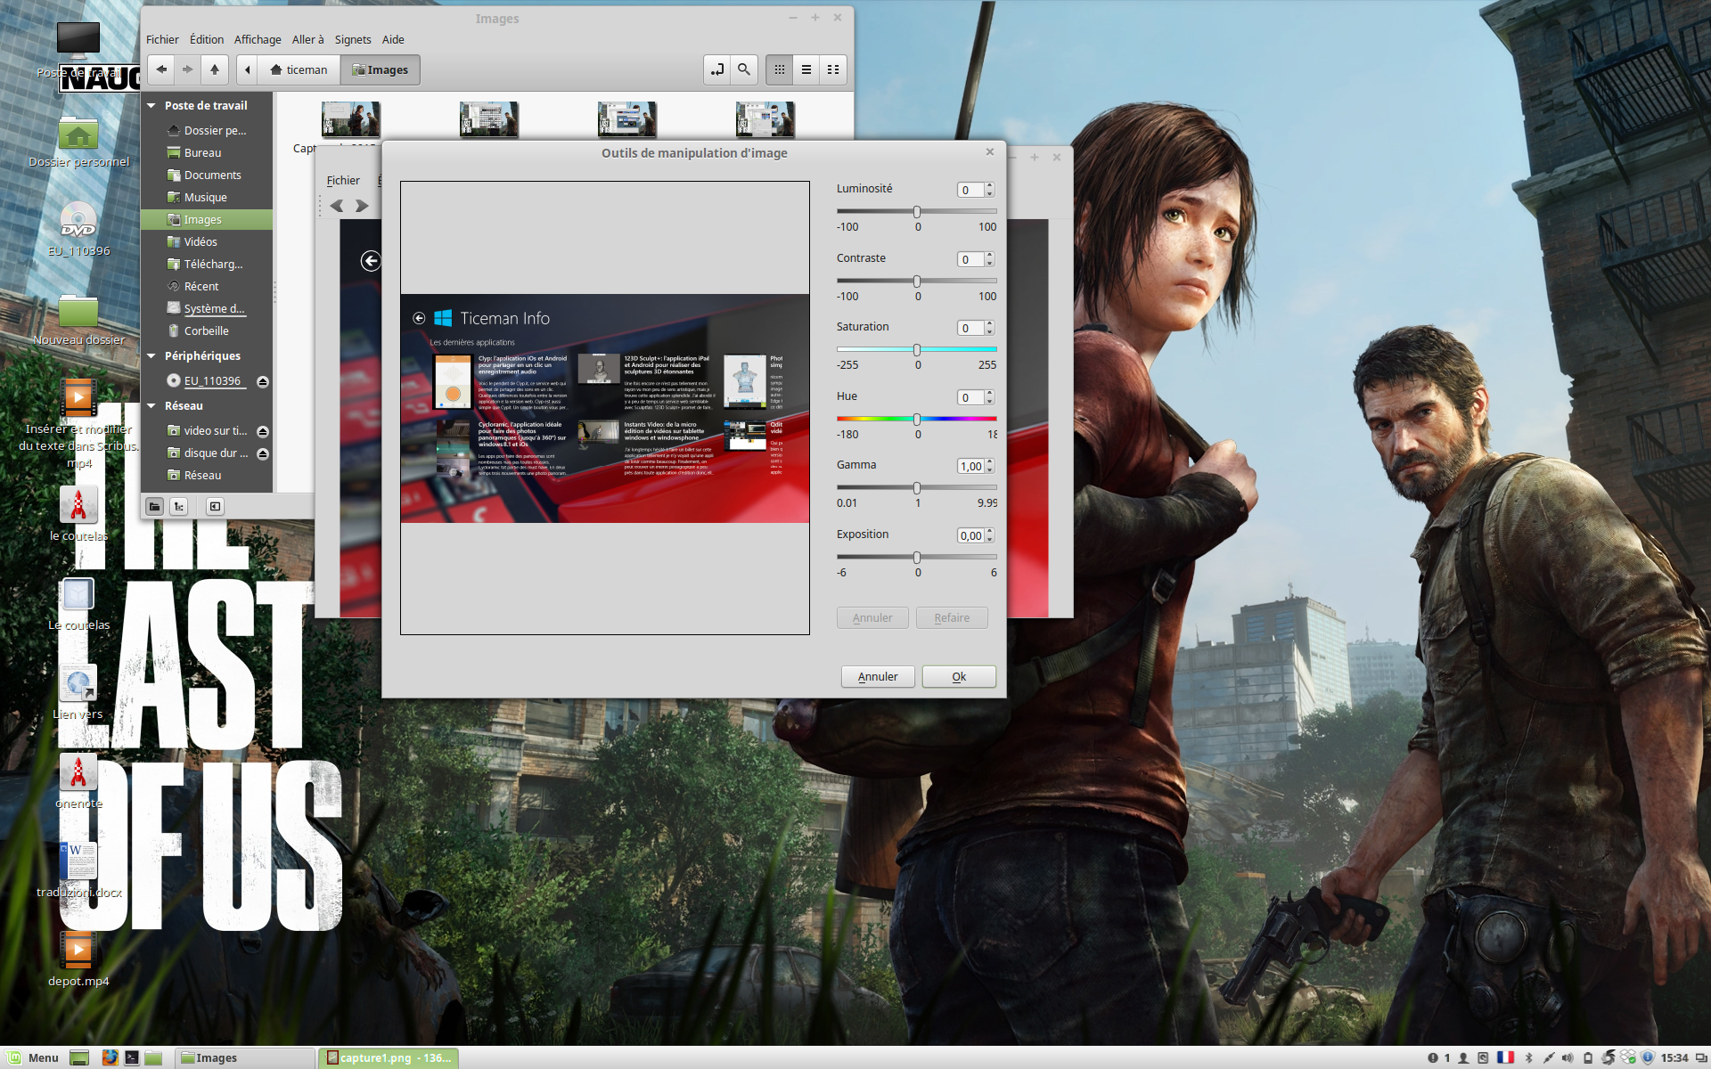Viewport: 1711px width, 1069px height.
Task: Collapse the Périphériques section
Action: click(x=151, y=355)
